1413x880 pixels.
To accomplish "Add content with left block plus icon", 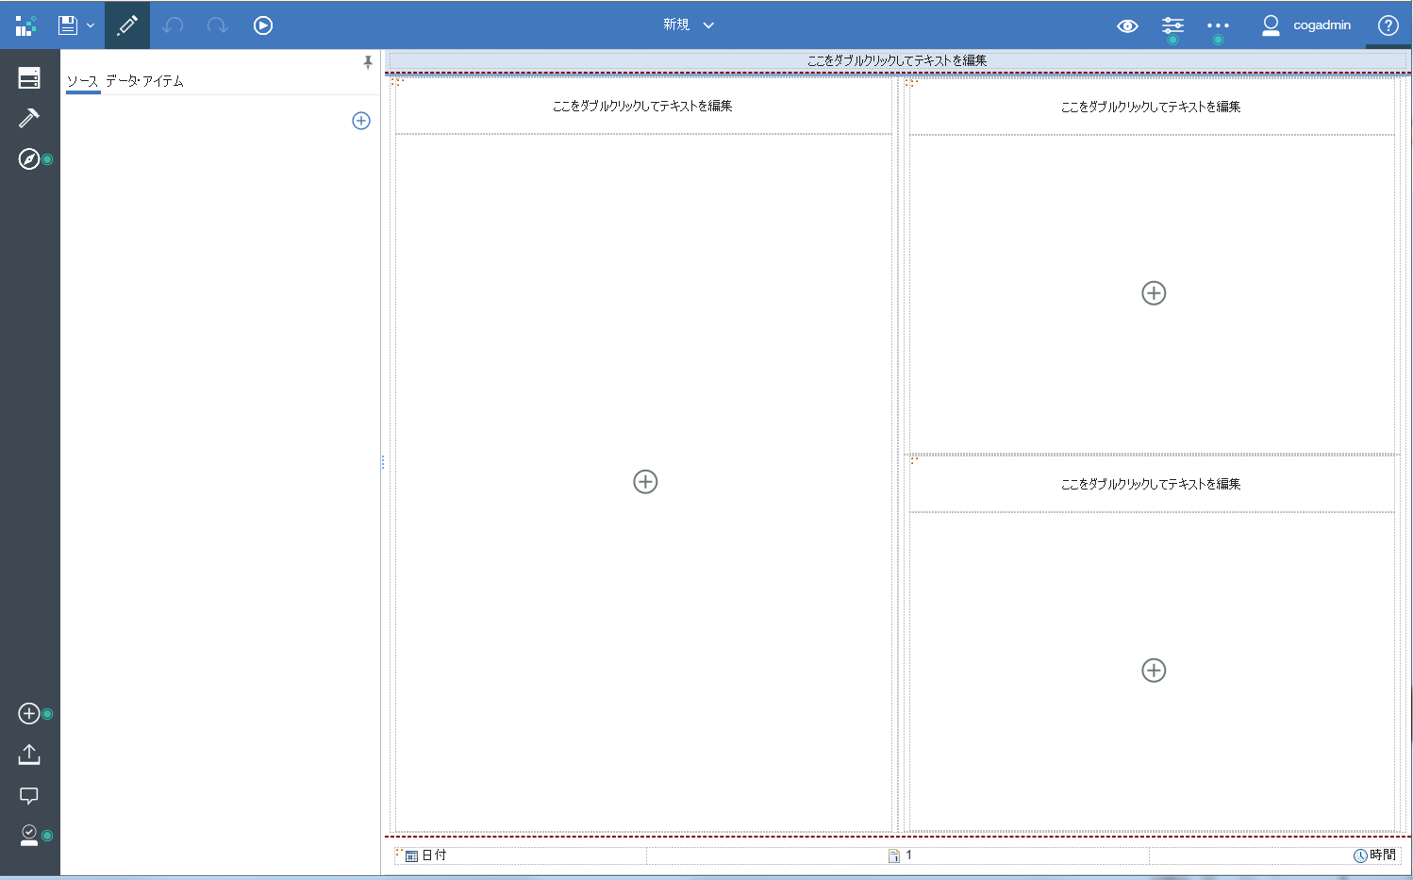I will click(x=645, y=482).
